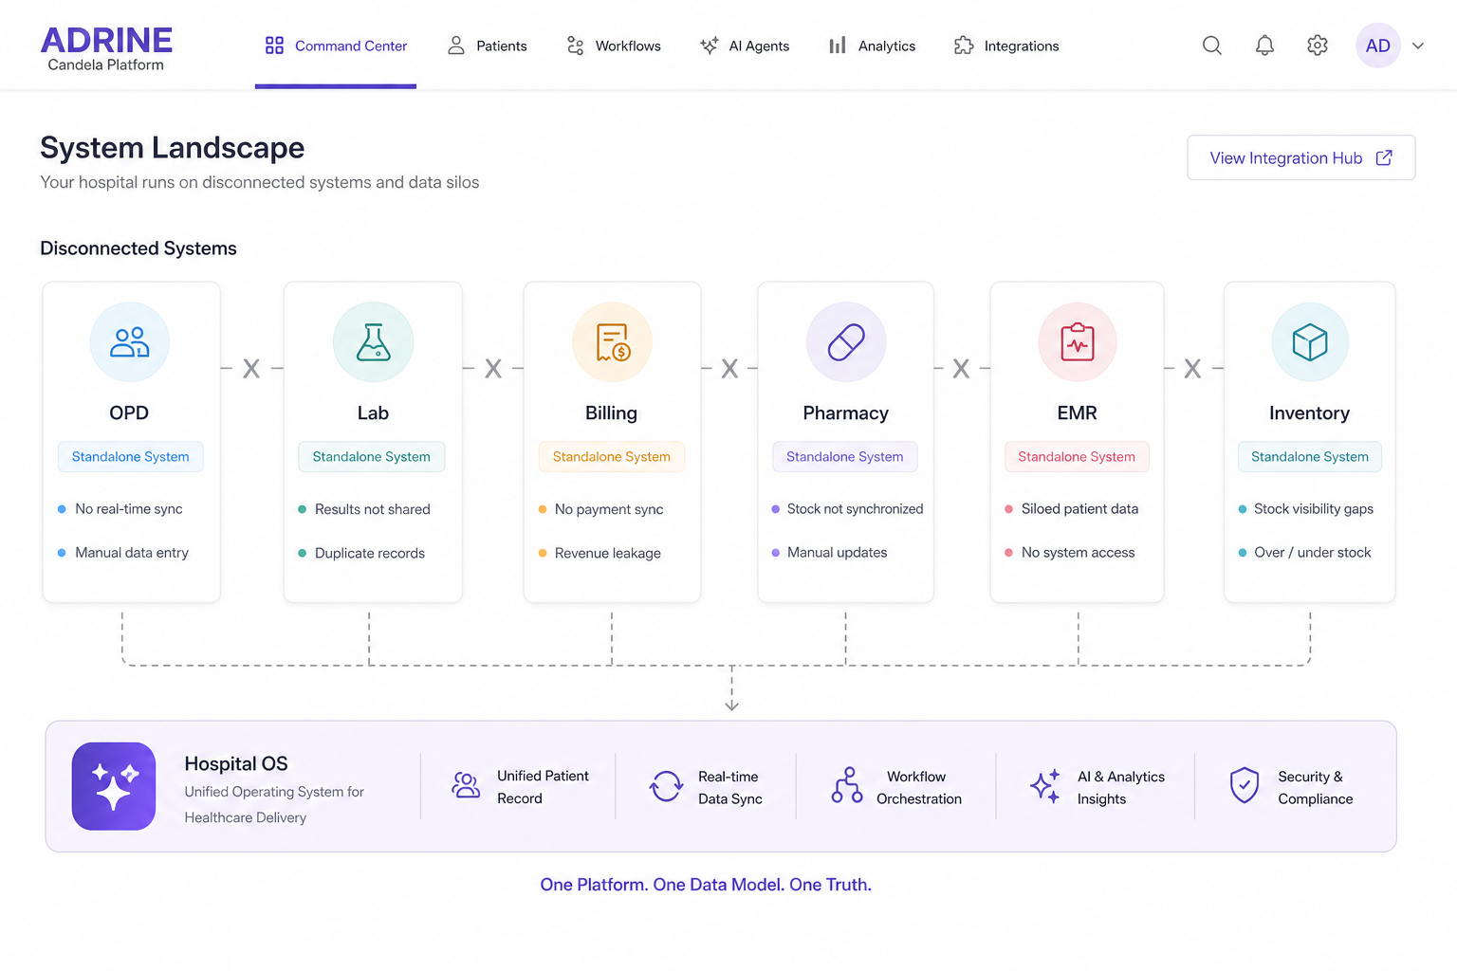Click the AD user avatar
This screenshot has width=1457, height=971.
1378,46
